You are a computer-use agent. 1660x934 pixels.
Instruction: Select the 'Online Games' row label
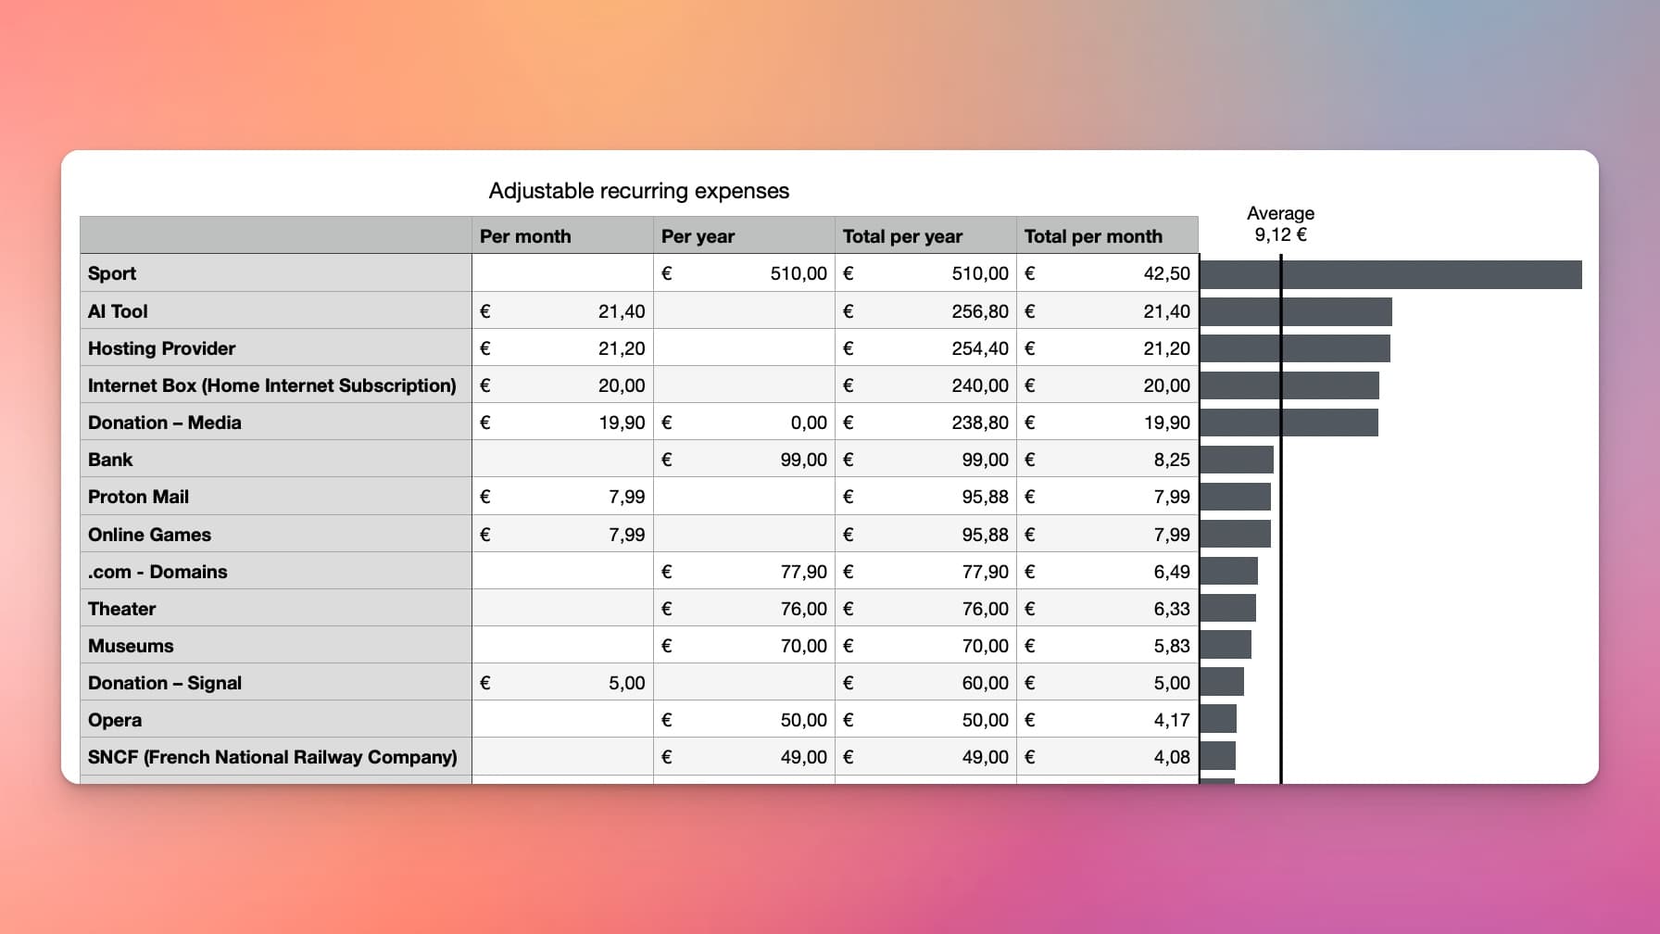[276, 535]
